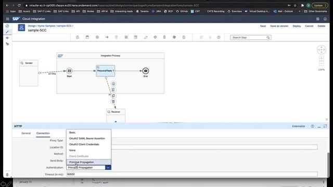Open the Monitor section in left sidebar
The height and width of the screenshot is (187, 333).
pyautogui.click(x=7, y=26)
